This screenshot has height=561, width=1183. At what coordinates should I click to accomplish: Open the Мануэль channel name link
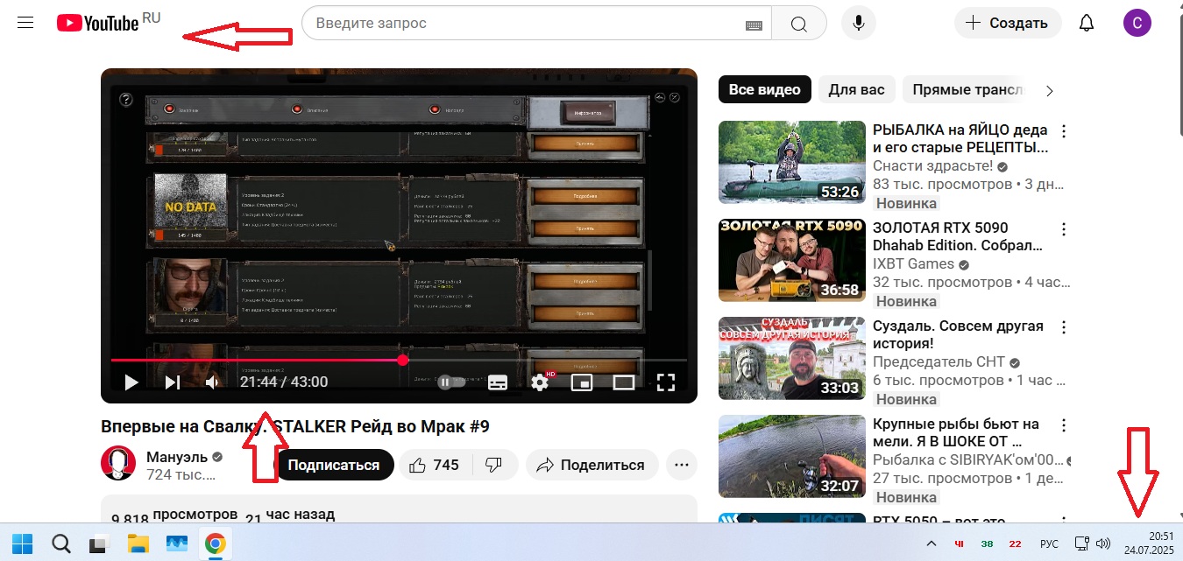click(178, 456)
